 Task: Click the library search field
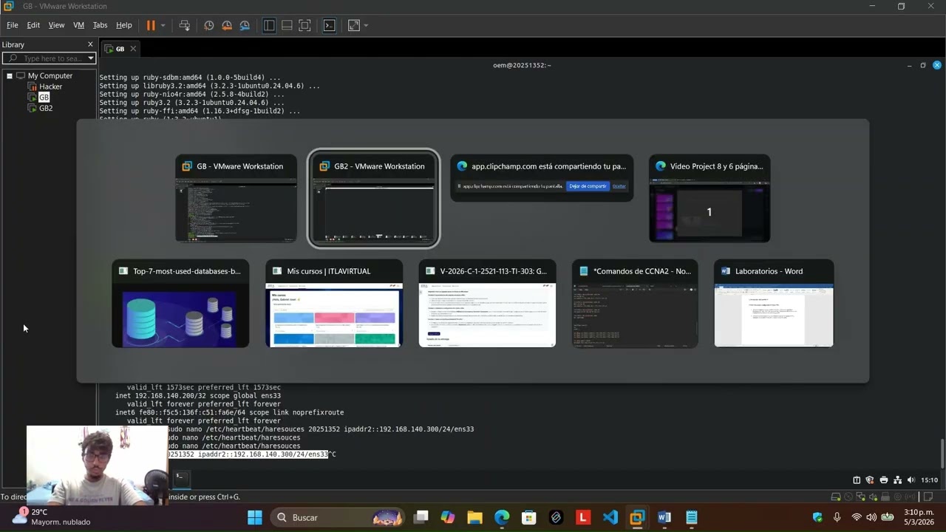click(x=50, y=58)
